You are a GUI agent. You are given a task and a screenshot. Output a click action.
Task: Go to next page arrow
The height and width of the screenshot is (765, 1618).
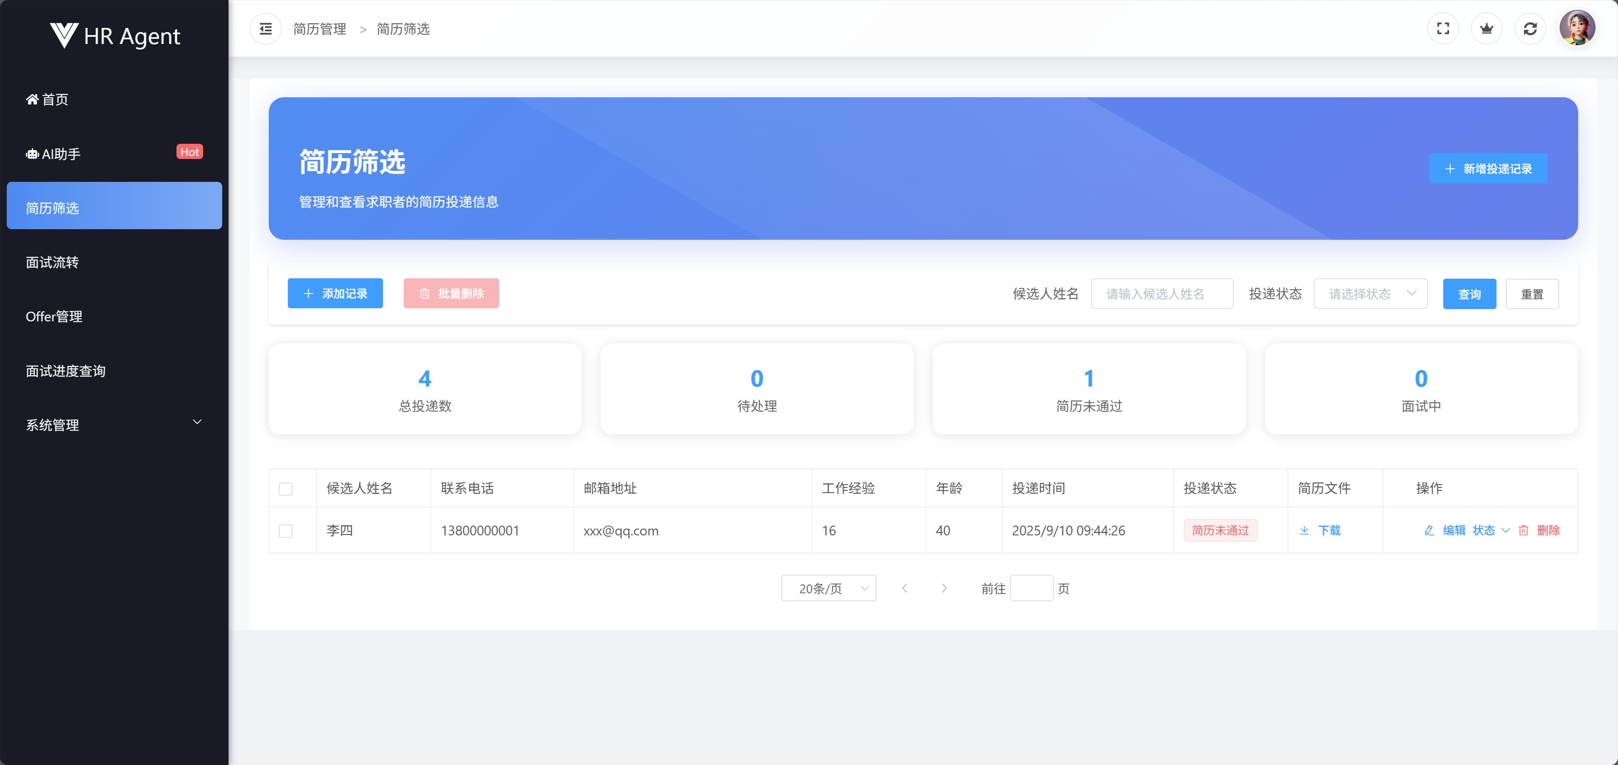pyautogui.click(x=944, y=588)
